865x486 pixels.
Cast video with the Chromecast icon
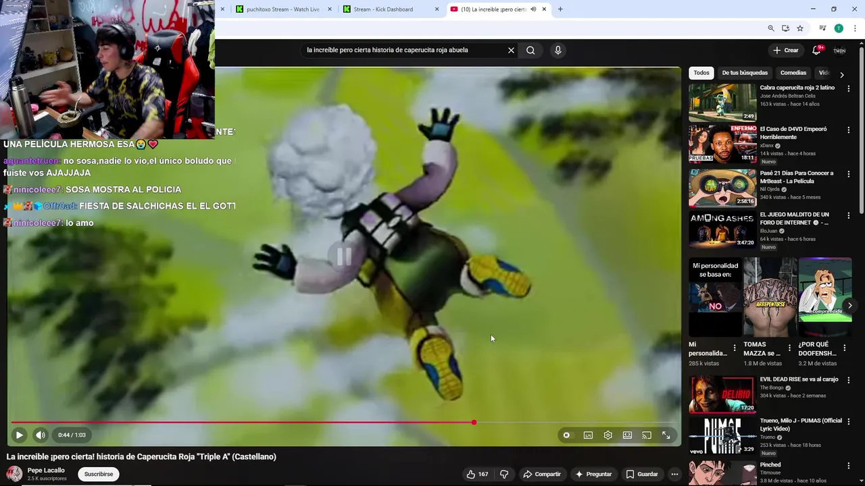(x=647, y=435)
